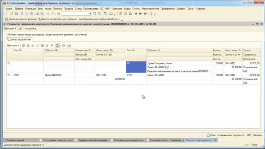Screen dimensions: 265x149
Task: Open the search field dropdown arrow
Action: pos(90,14)
